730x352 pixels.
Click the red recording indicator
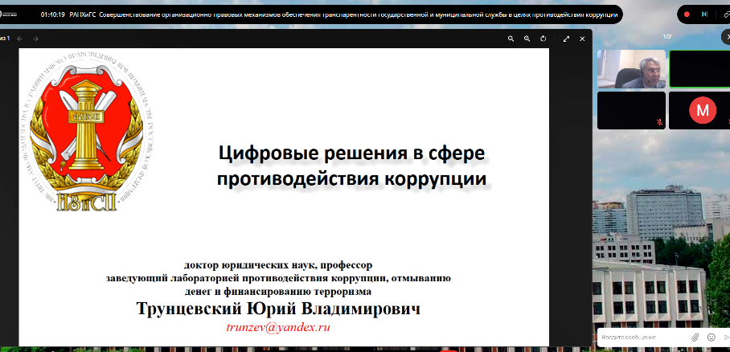point(687,14)
